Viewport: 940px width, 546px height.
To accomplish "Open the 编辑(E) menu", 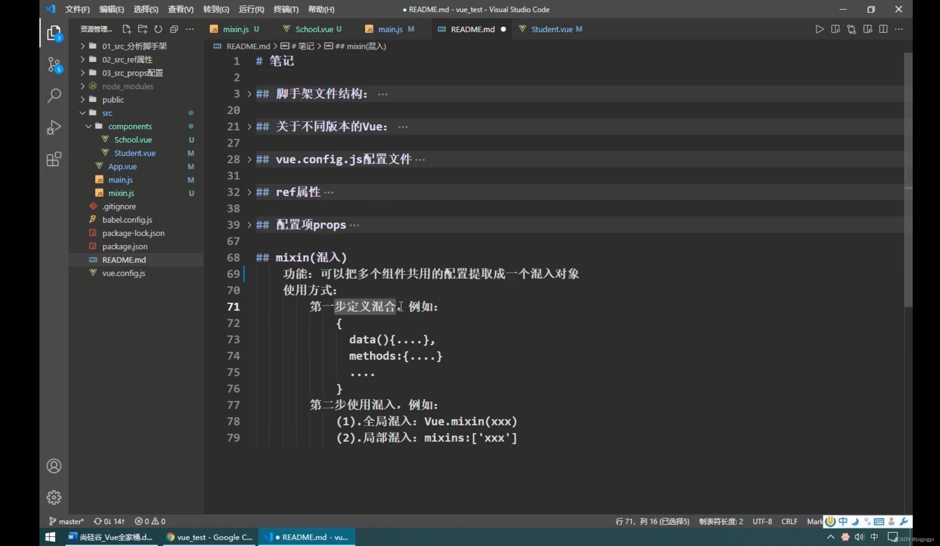I will click(112, 9).
